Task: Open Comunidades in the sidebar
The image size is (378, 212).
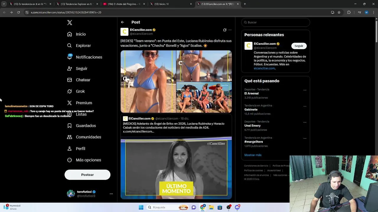Action: click(x=84, y=137)
